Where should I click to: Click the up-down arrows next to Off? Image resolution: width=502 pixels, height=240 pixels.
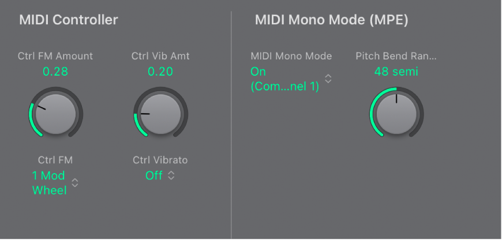point(171,175)
